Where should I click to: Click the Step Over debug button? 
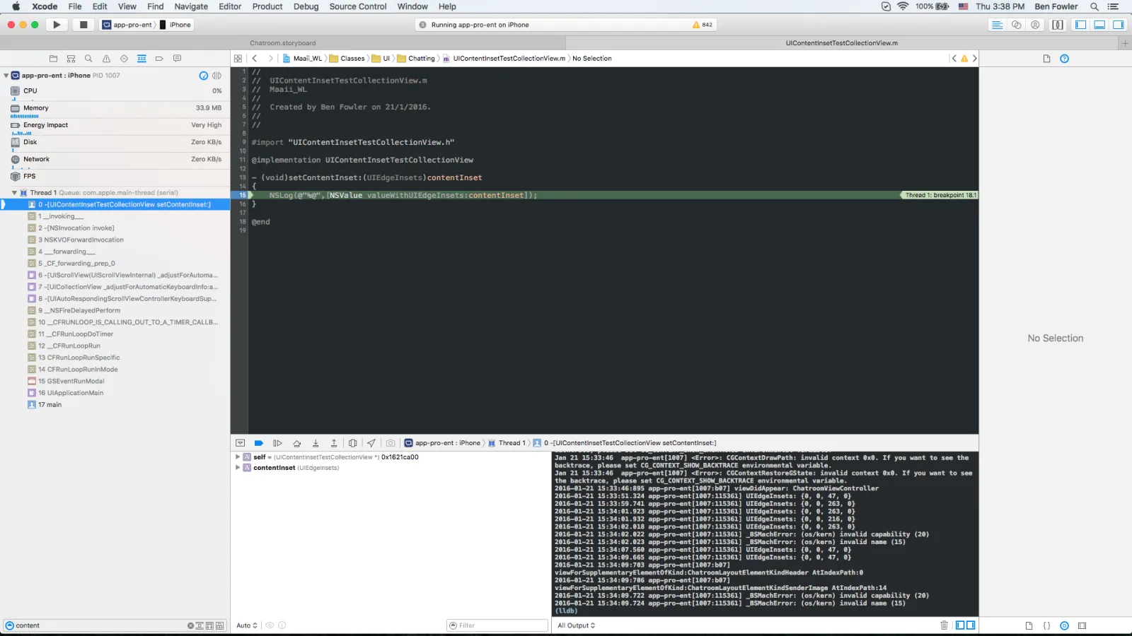[x=296, y=443]
